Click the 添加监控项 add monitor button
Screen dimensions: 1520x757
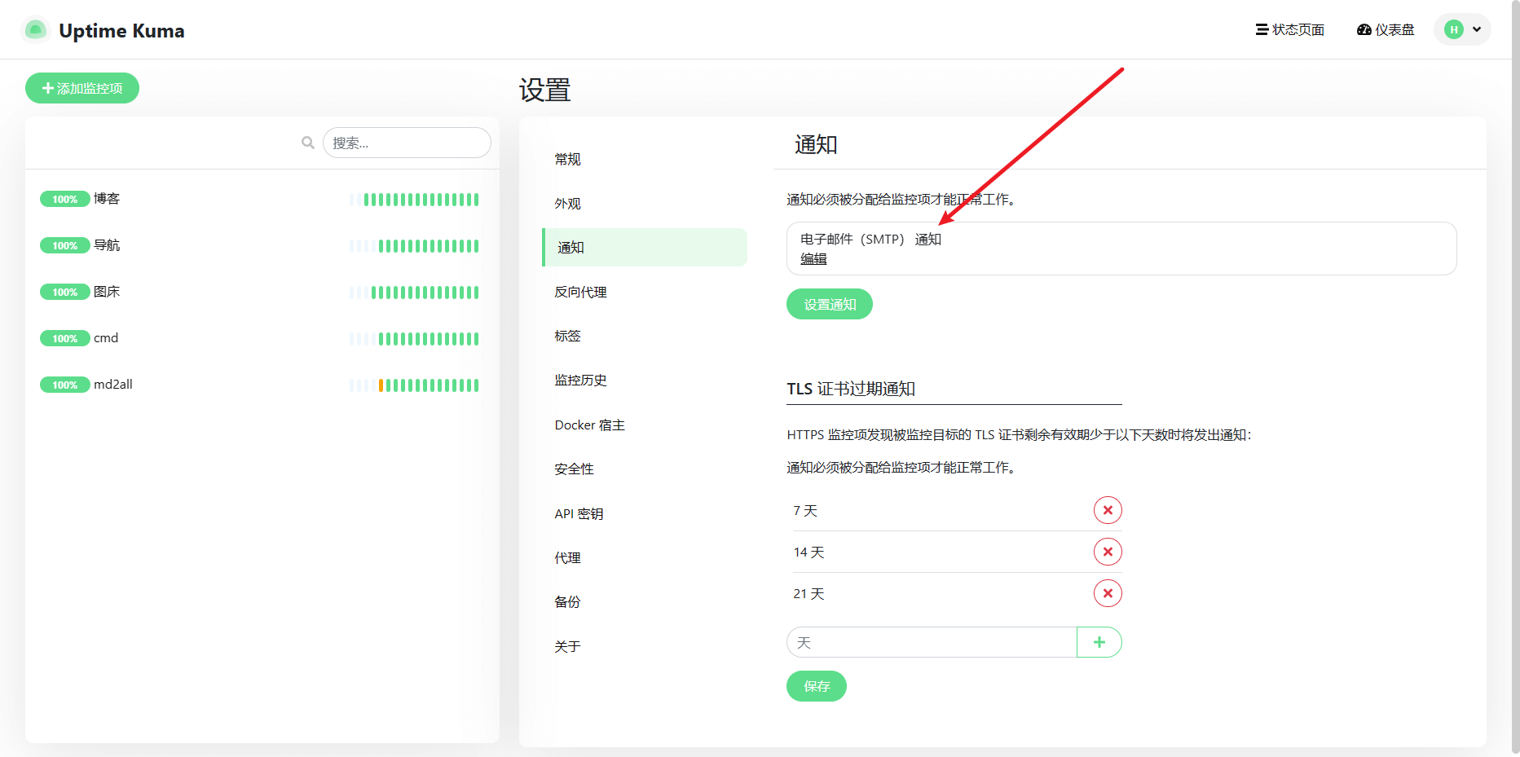coord(82,87)
